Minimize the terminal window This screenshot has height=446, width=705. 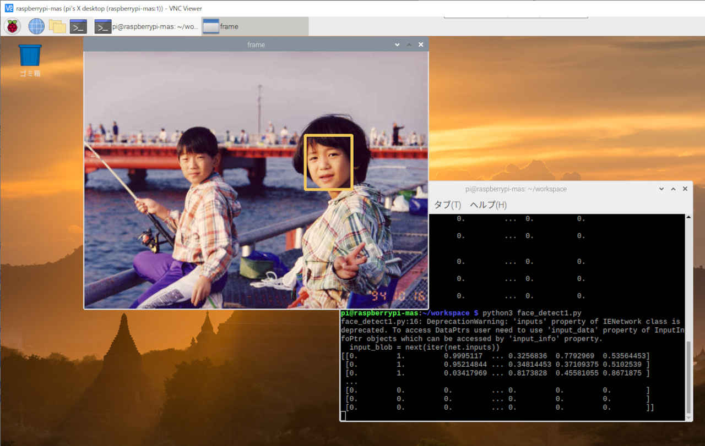click(661, 189)
